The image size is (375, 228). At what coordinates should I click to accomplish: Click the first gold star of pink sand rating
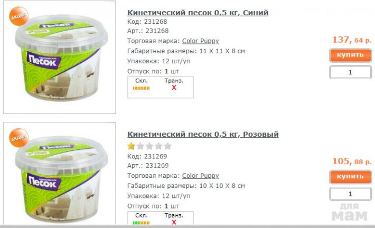[131, 146]
